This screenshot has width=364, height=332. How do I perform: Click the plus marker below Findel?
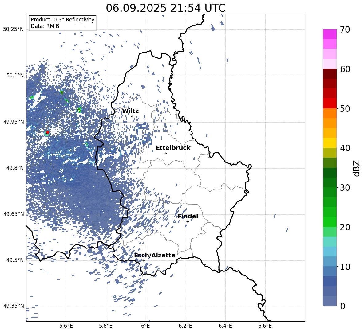188,222
